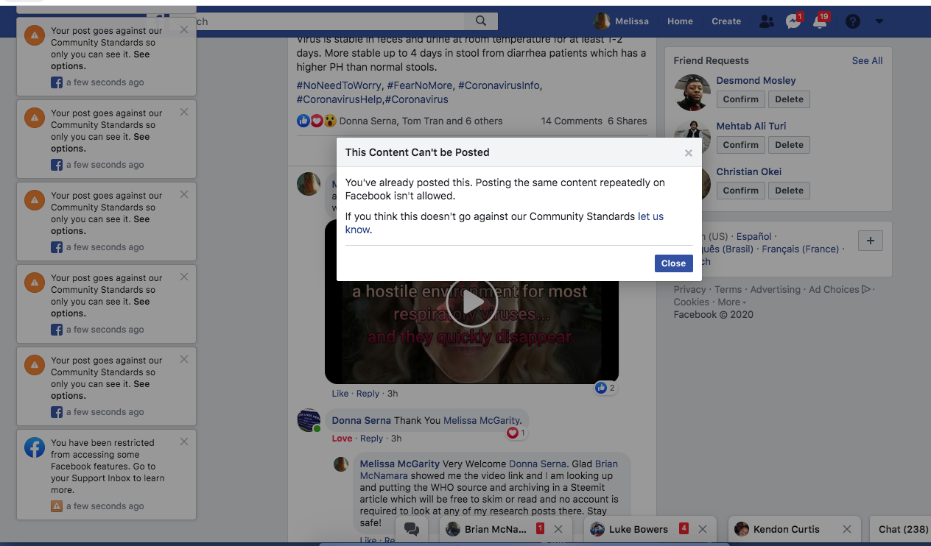Viewport: 931px width, 546px height.
Task: Open the Messenger icon in the top bar
Action: [x=793, y=21]
